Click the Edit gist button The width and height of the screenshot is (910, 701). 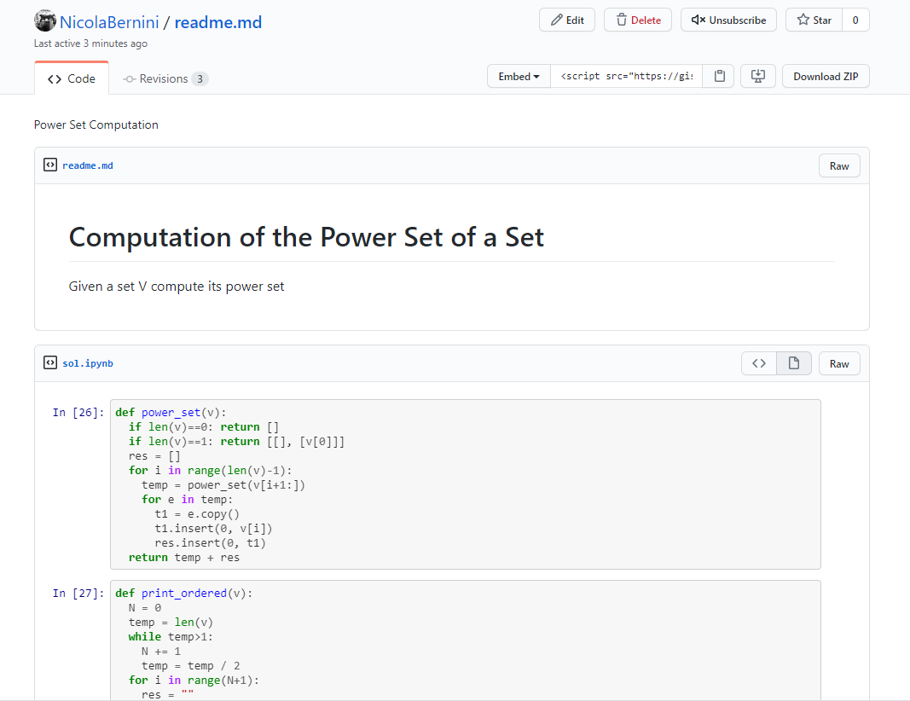click(x=567, y=20)
